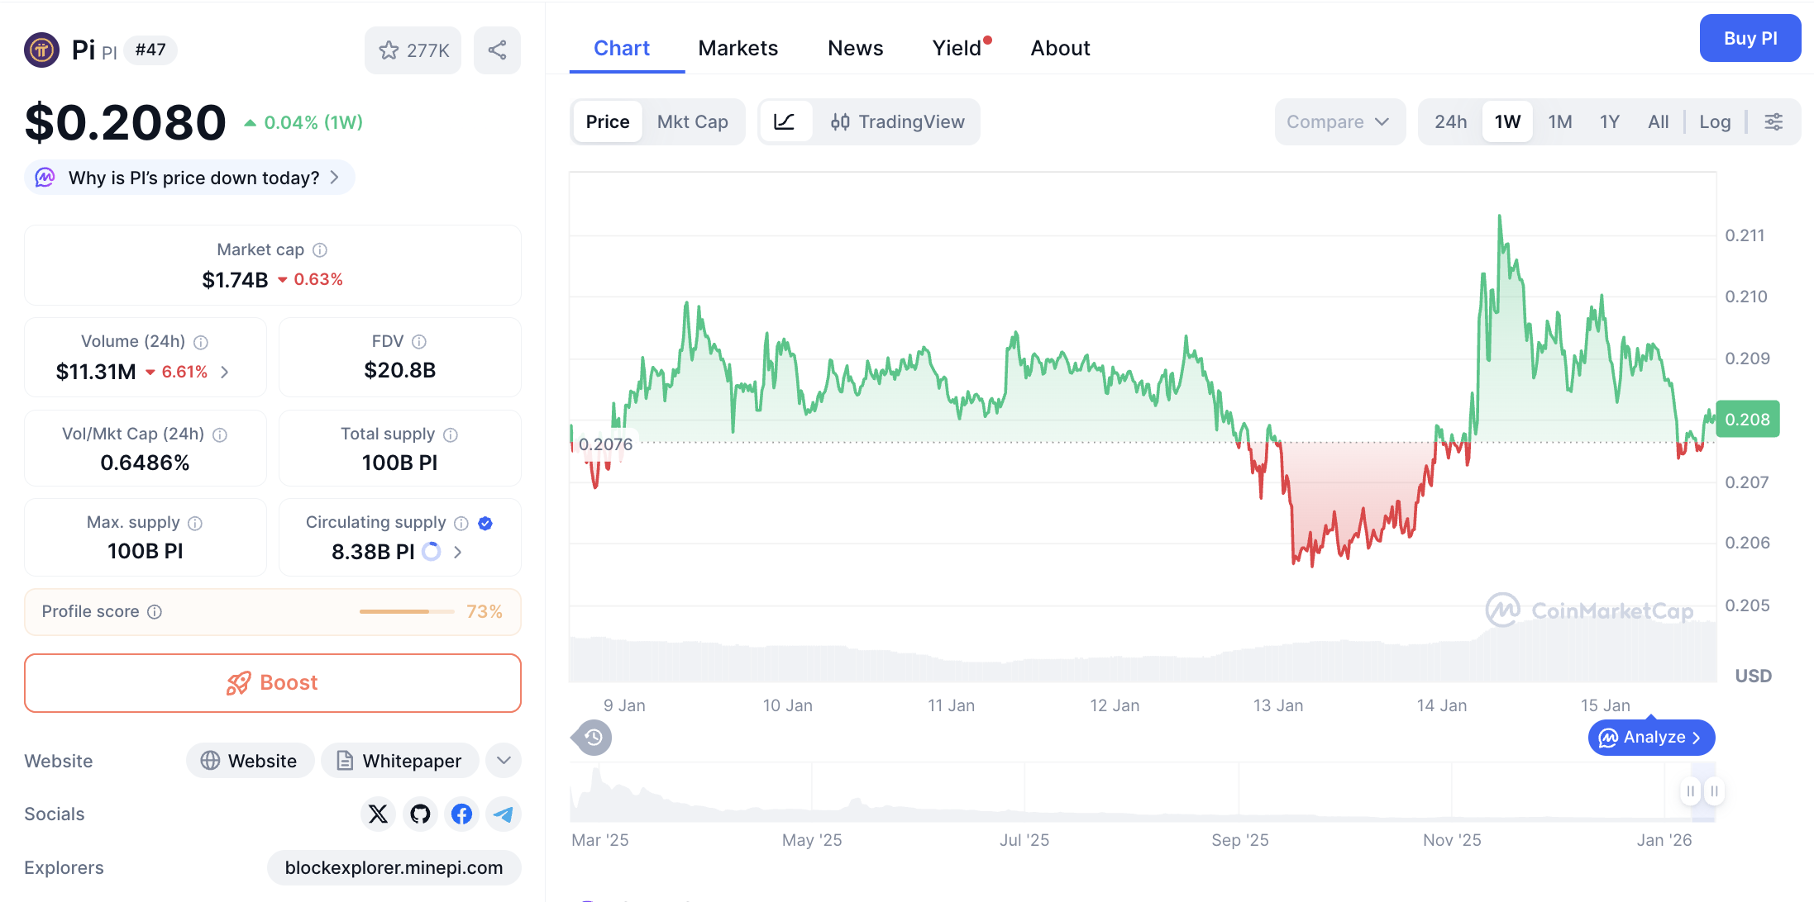Expand circulating supply details chevron
The width and height of the screenshot is (1814, 902).
click(457, 552)
